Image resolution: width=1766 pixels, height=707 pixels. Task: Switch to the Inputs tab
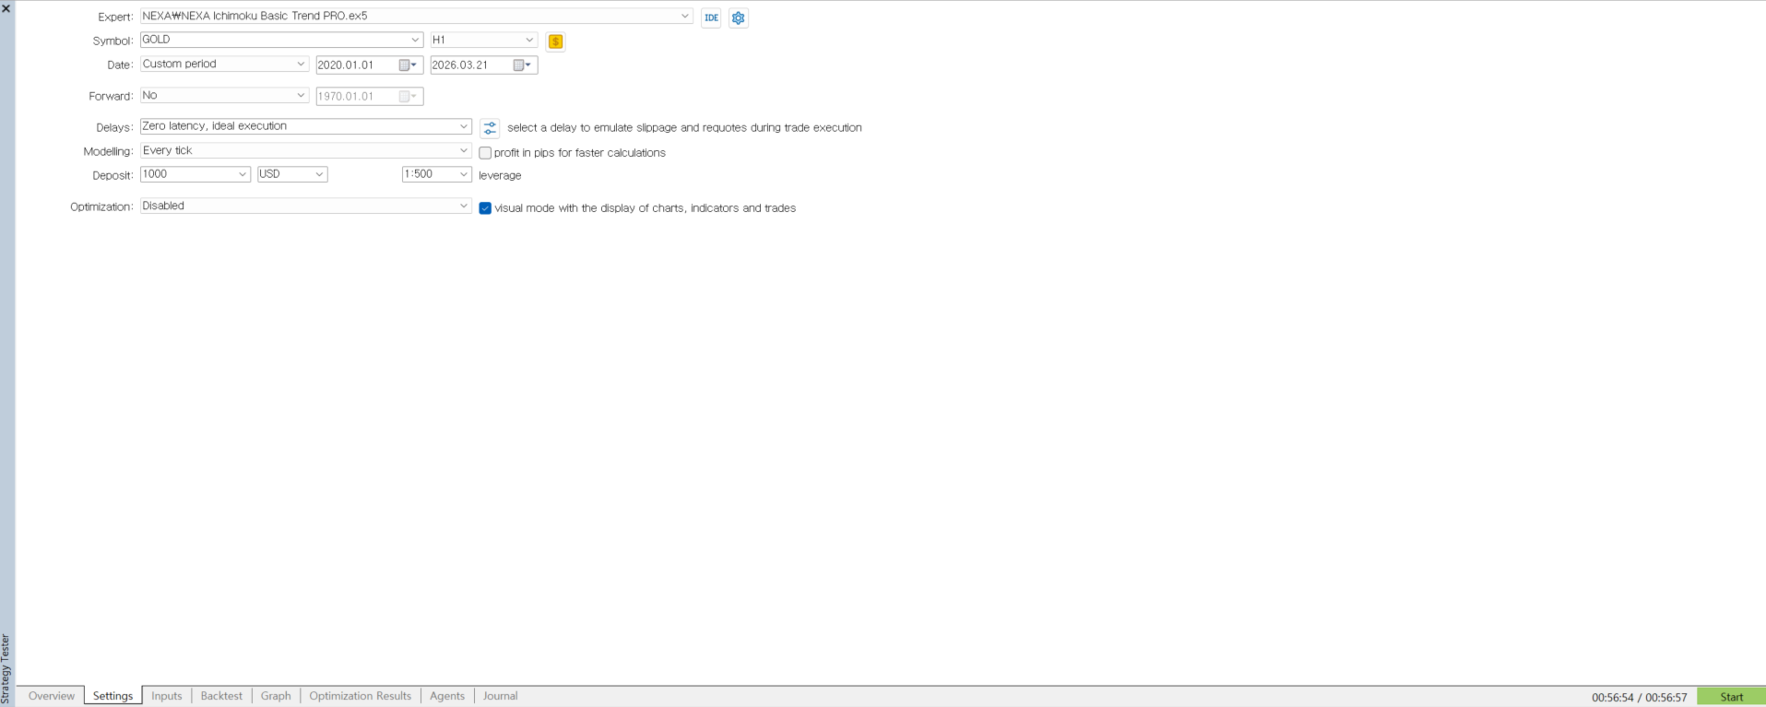[x=167, y=696]
